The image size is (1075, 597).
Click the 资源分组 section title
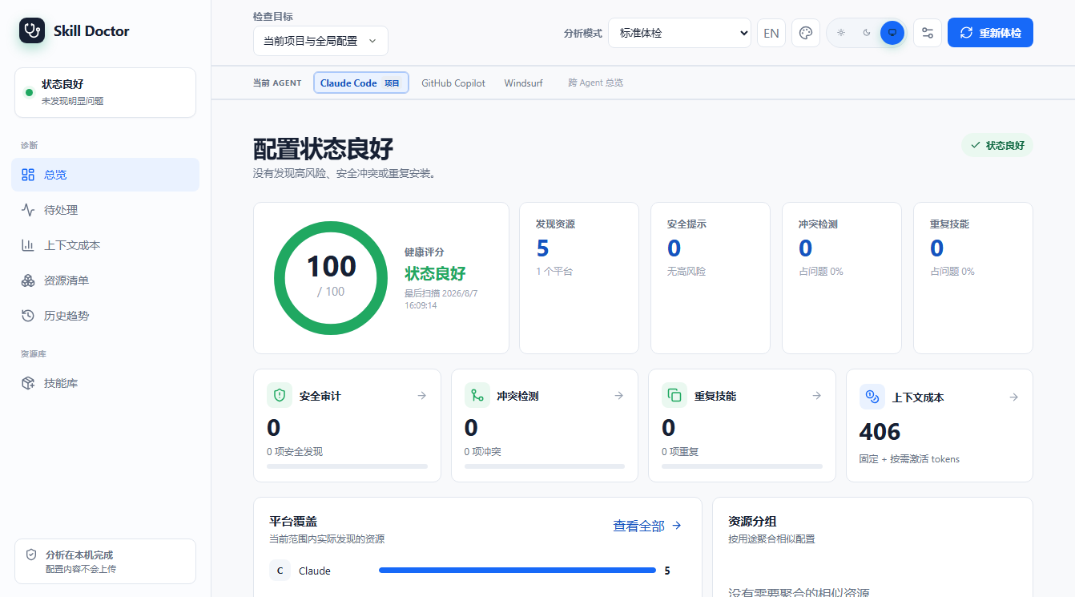click(752, 522)
